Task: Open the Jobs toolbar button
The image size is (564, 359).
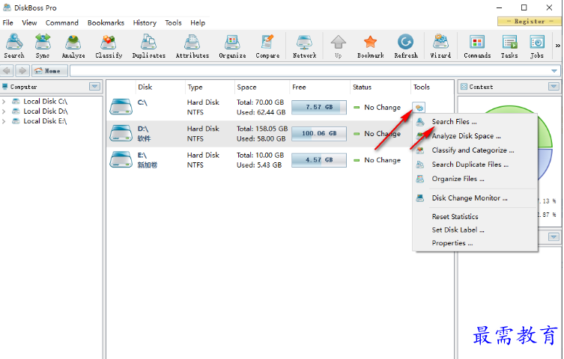Action: 537,46
